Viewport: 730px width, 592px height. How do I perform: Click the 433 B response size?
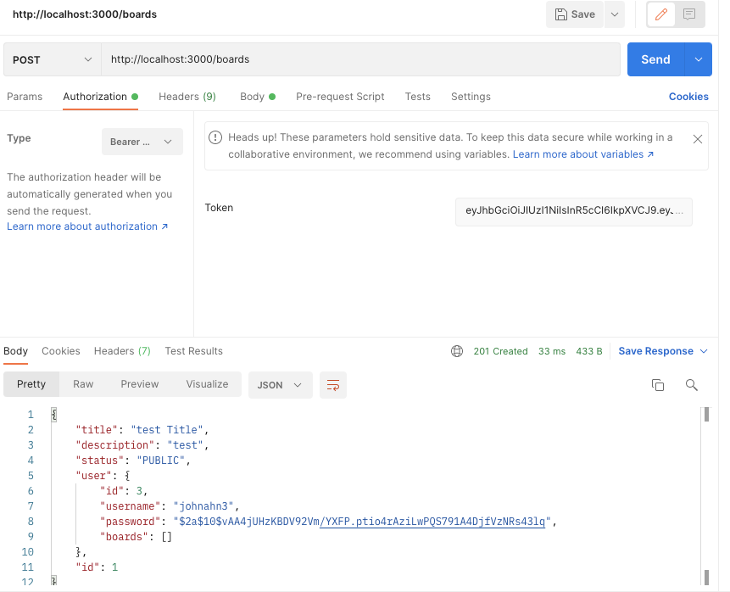589,351
